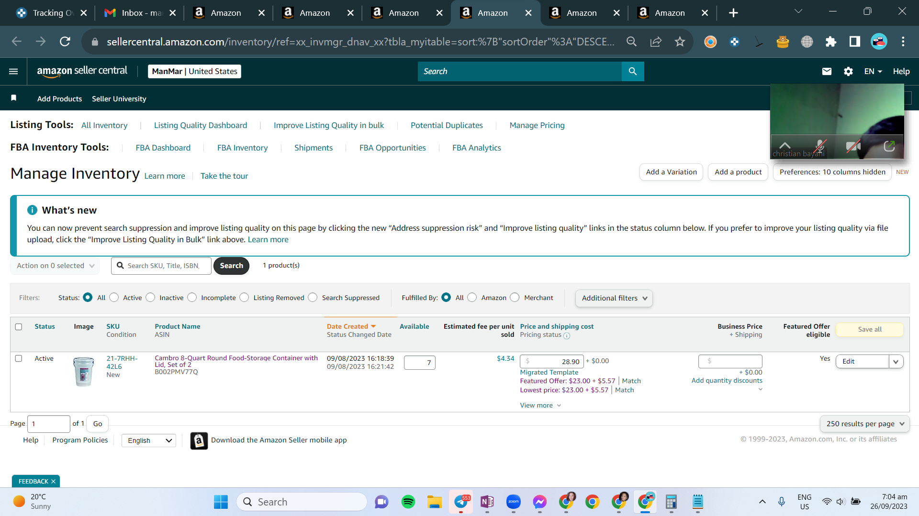Turn on camera in the video call overlay
This screenshot has width=919, height=516.
tap(853, 146)
